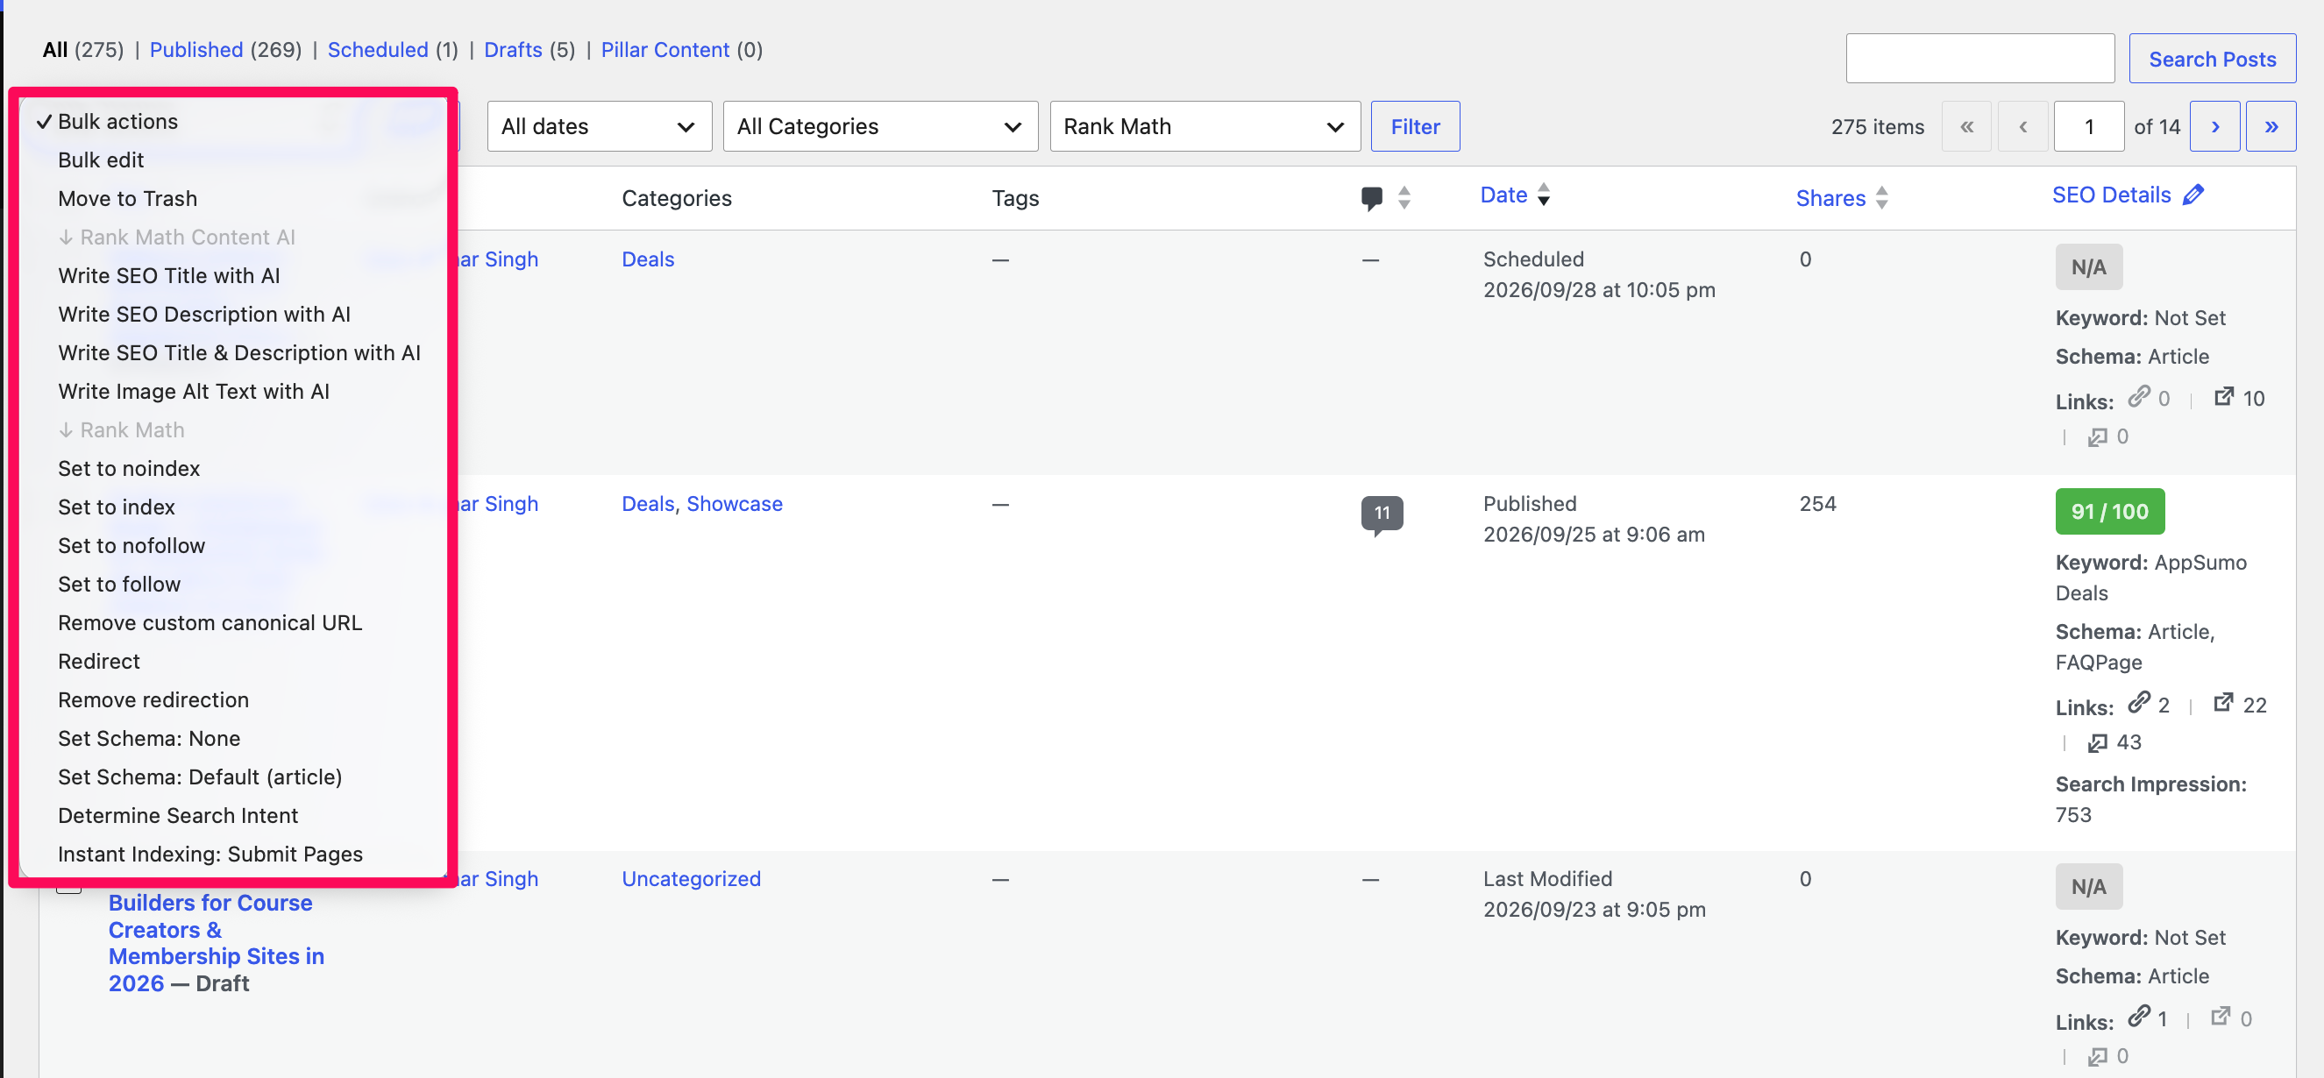Click the pencil icon beside SEO Details
This screenshot has width=2324, height=1078.
tap(2193, 195)
